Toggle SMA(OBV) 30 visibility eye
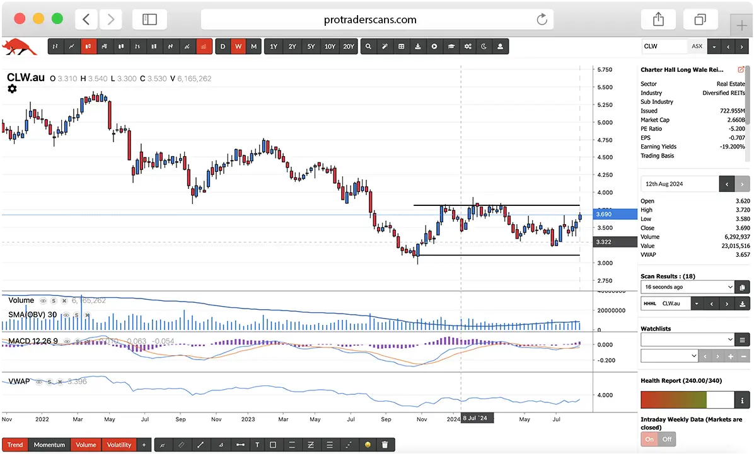Viewport: 754px width, 454px height. (66, 315)
